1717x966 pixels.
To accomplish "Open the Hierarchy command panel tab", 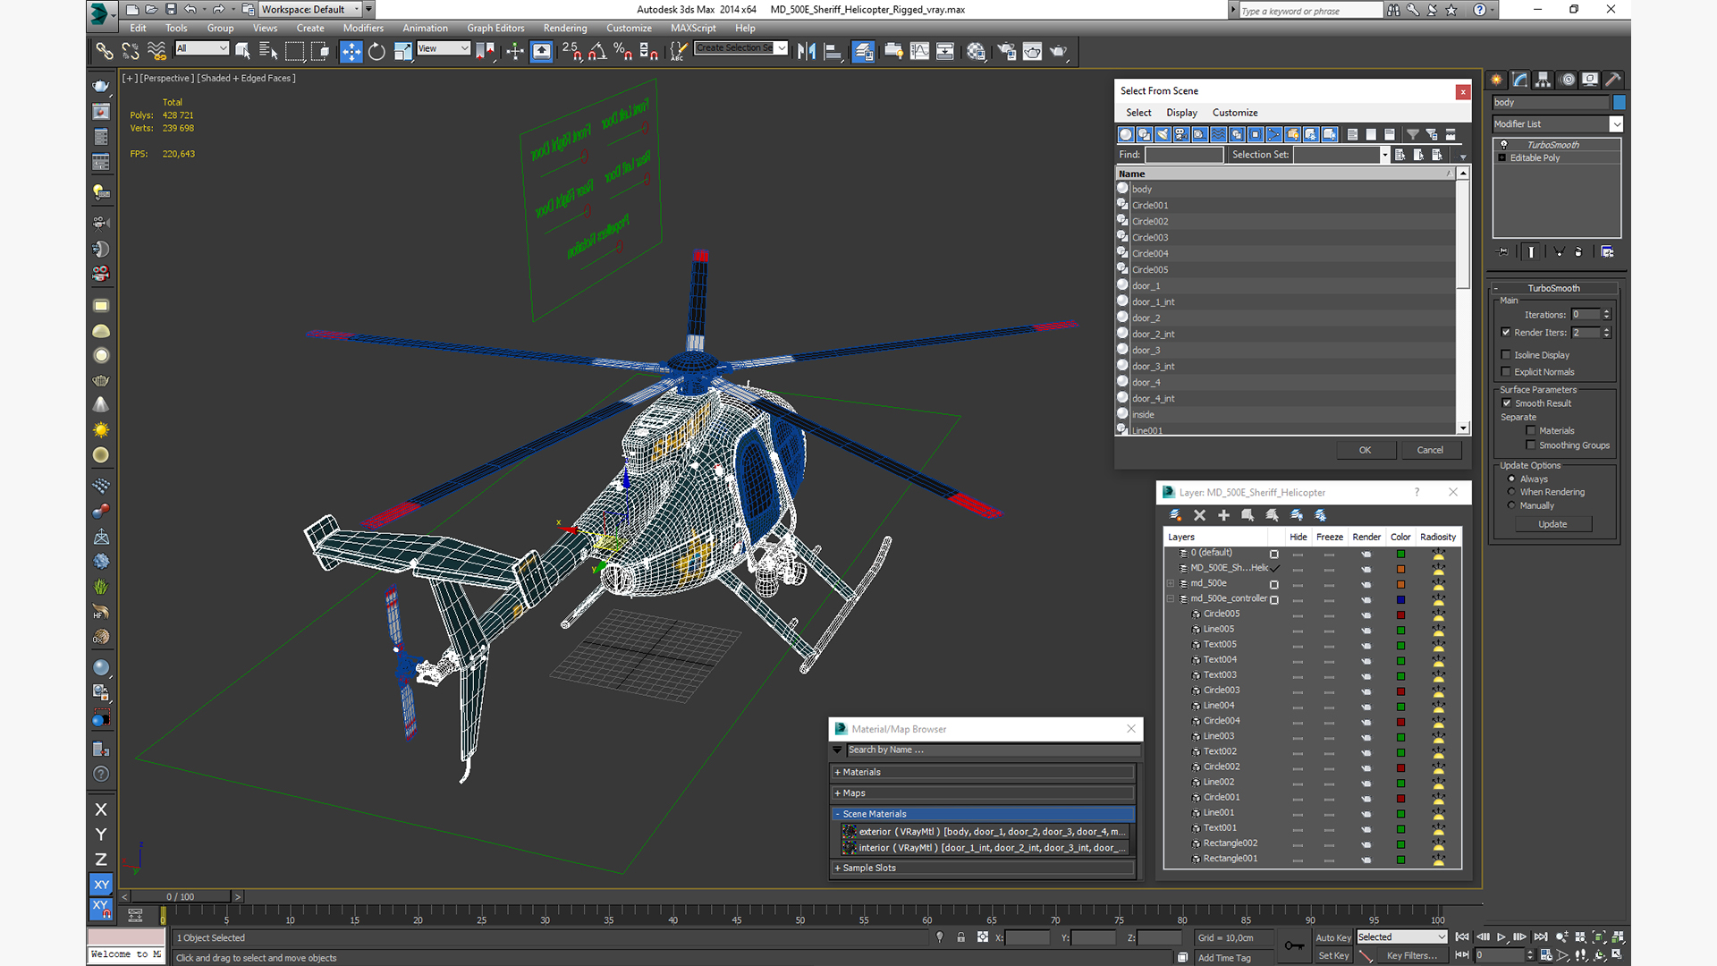I will pyautogui.click(x=1544, y=80).
